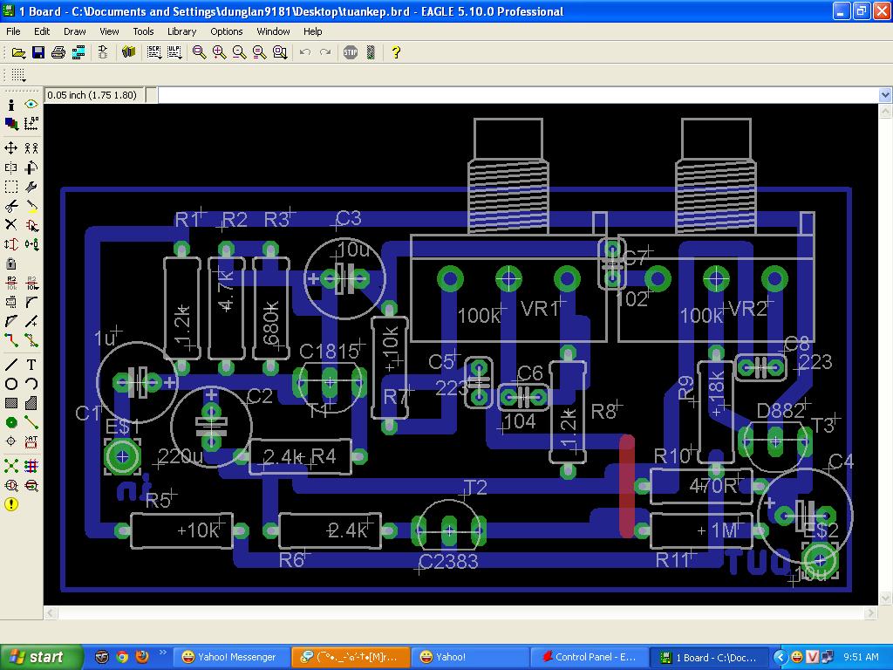The height and width of the screenshot is (670, 893).
Task: Toggle the Lock tool icon
Action: (x=11, y=263)
